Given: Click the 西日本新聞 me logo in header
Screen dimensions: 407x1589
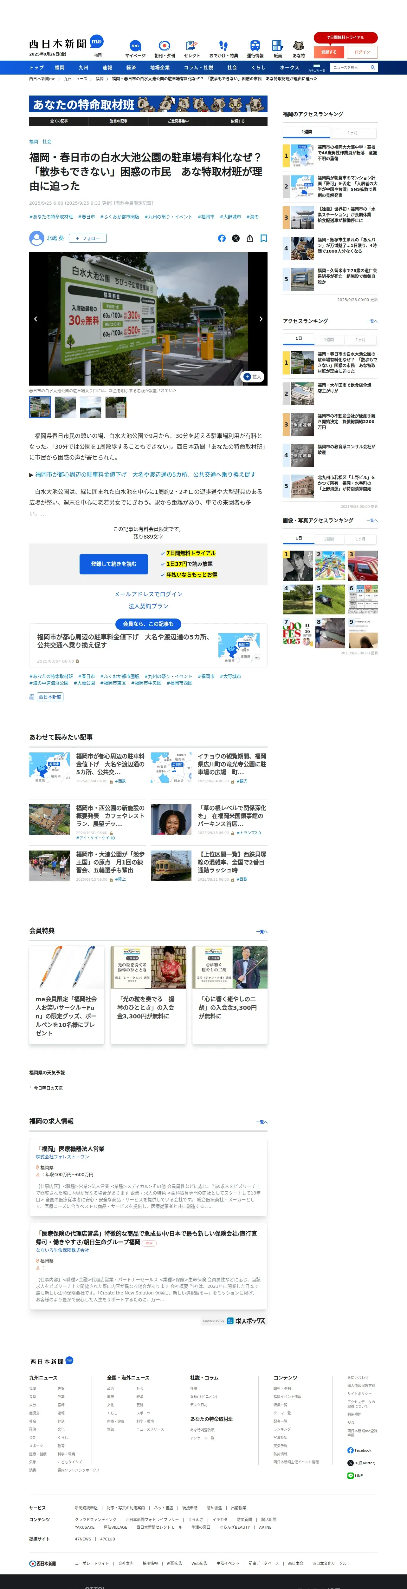Looking at the screenshot, I should 66,43.
